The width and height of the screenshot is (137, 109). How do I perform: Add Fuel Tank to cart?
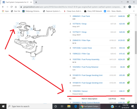[x=128, y=16]
